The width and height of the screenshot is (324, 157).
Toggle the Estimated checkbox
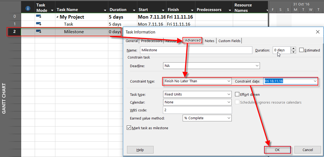[x=301, y=50]
